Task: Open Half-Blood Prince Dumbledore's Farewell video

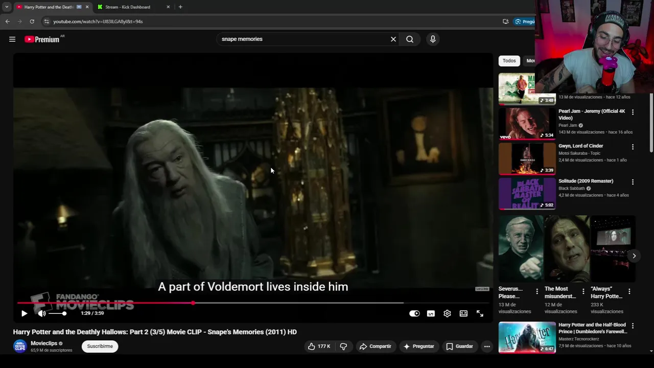Action: 527,337
